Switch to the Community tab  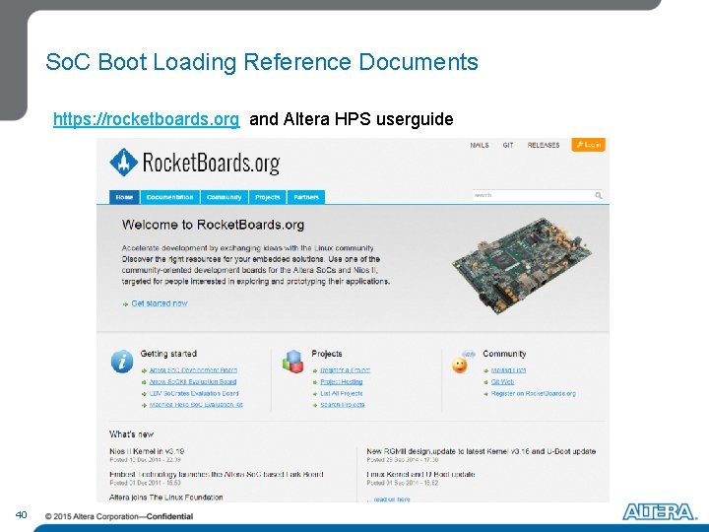[225, 197]
